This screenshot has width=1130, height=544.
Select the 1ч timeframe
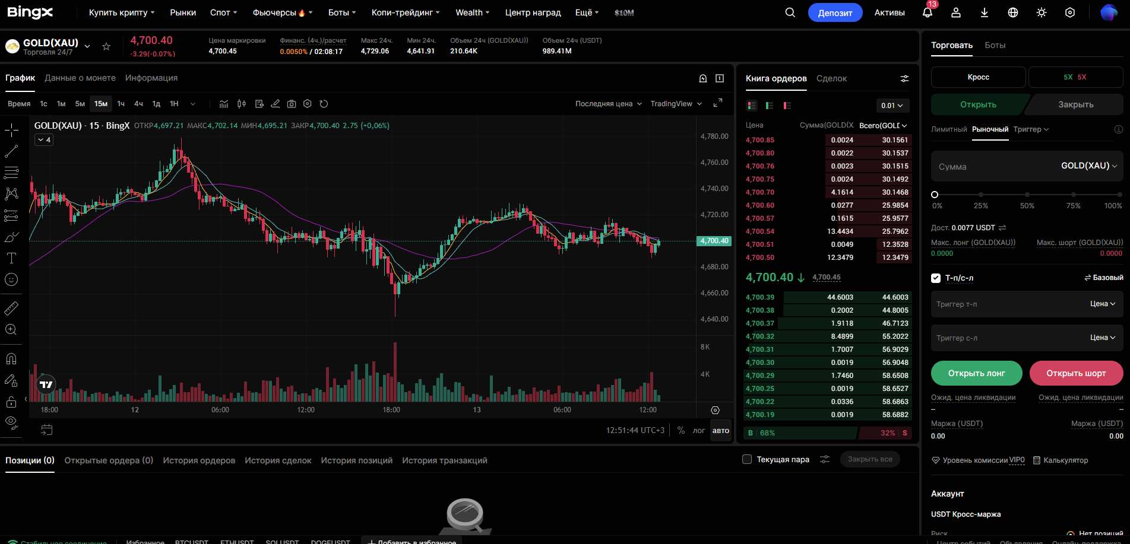(x=121, y=104)
